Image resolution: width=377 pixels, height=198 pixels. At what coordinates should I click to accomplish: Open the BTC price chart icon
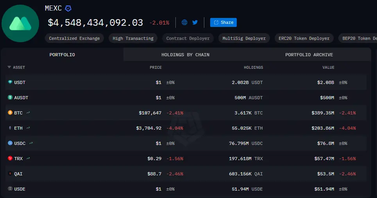28,113
